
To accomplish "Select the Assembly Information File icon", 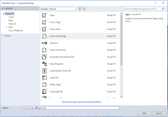I will coord(44,57).
